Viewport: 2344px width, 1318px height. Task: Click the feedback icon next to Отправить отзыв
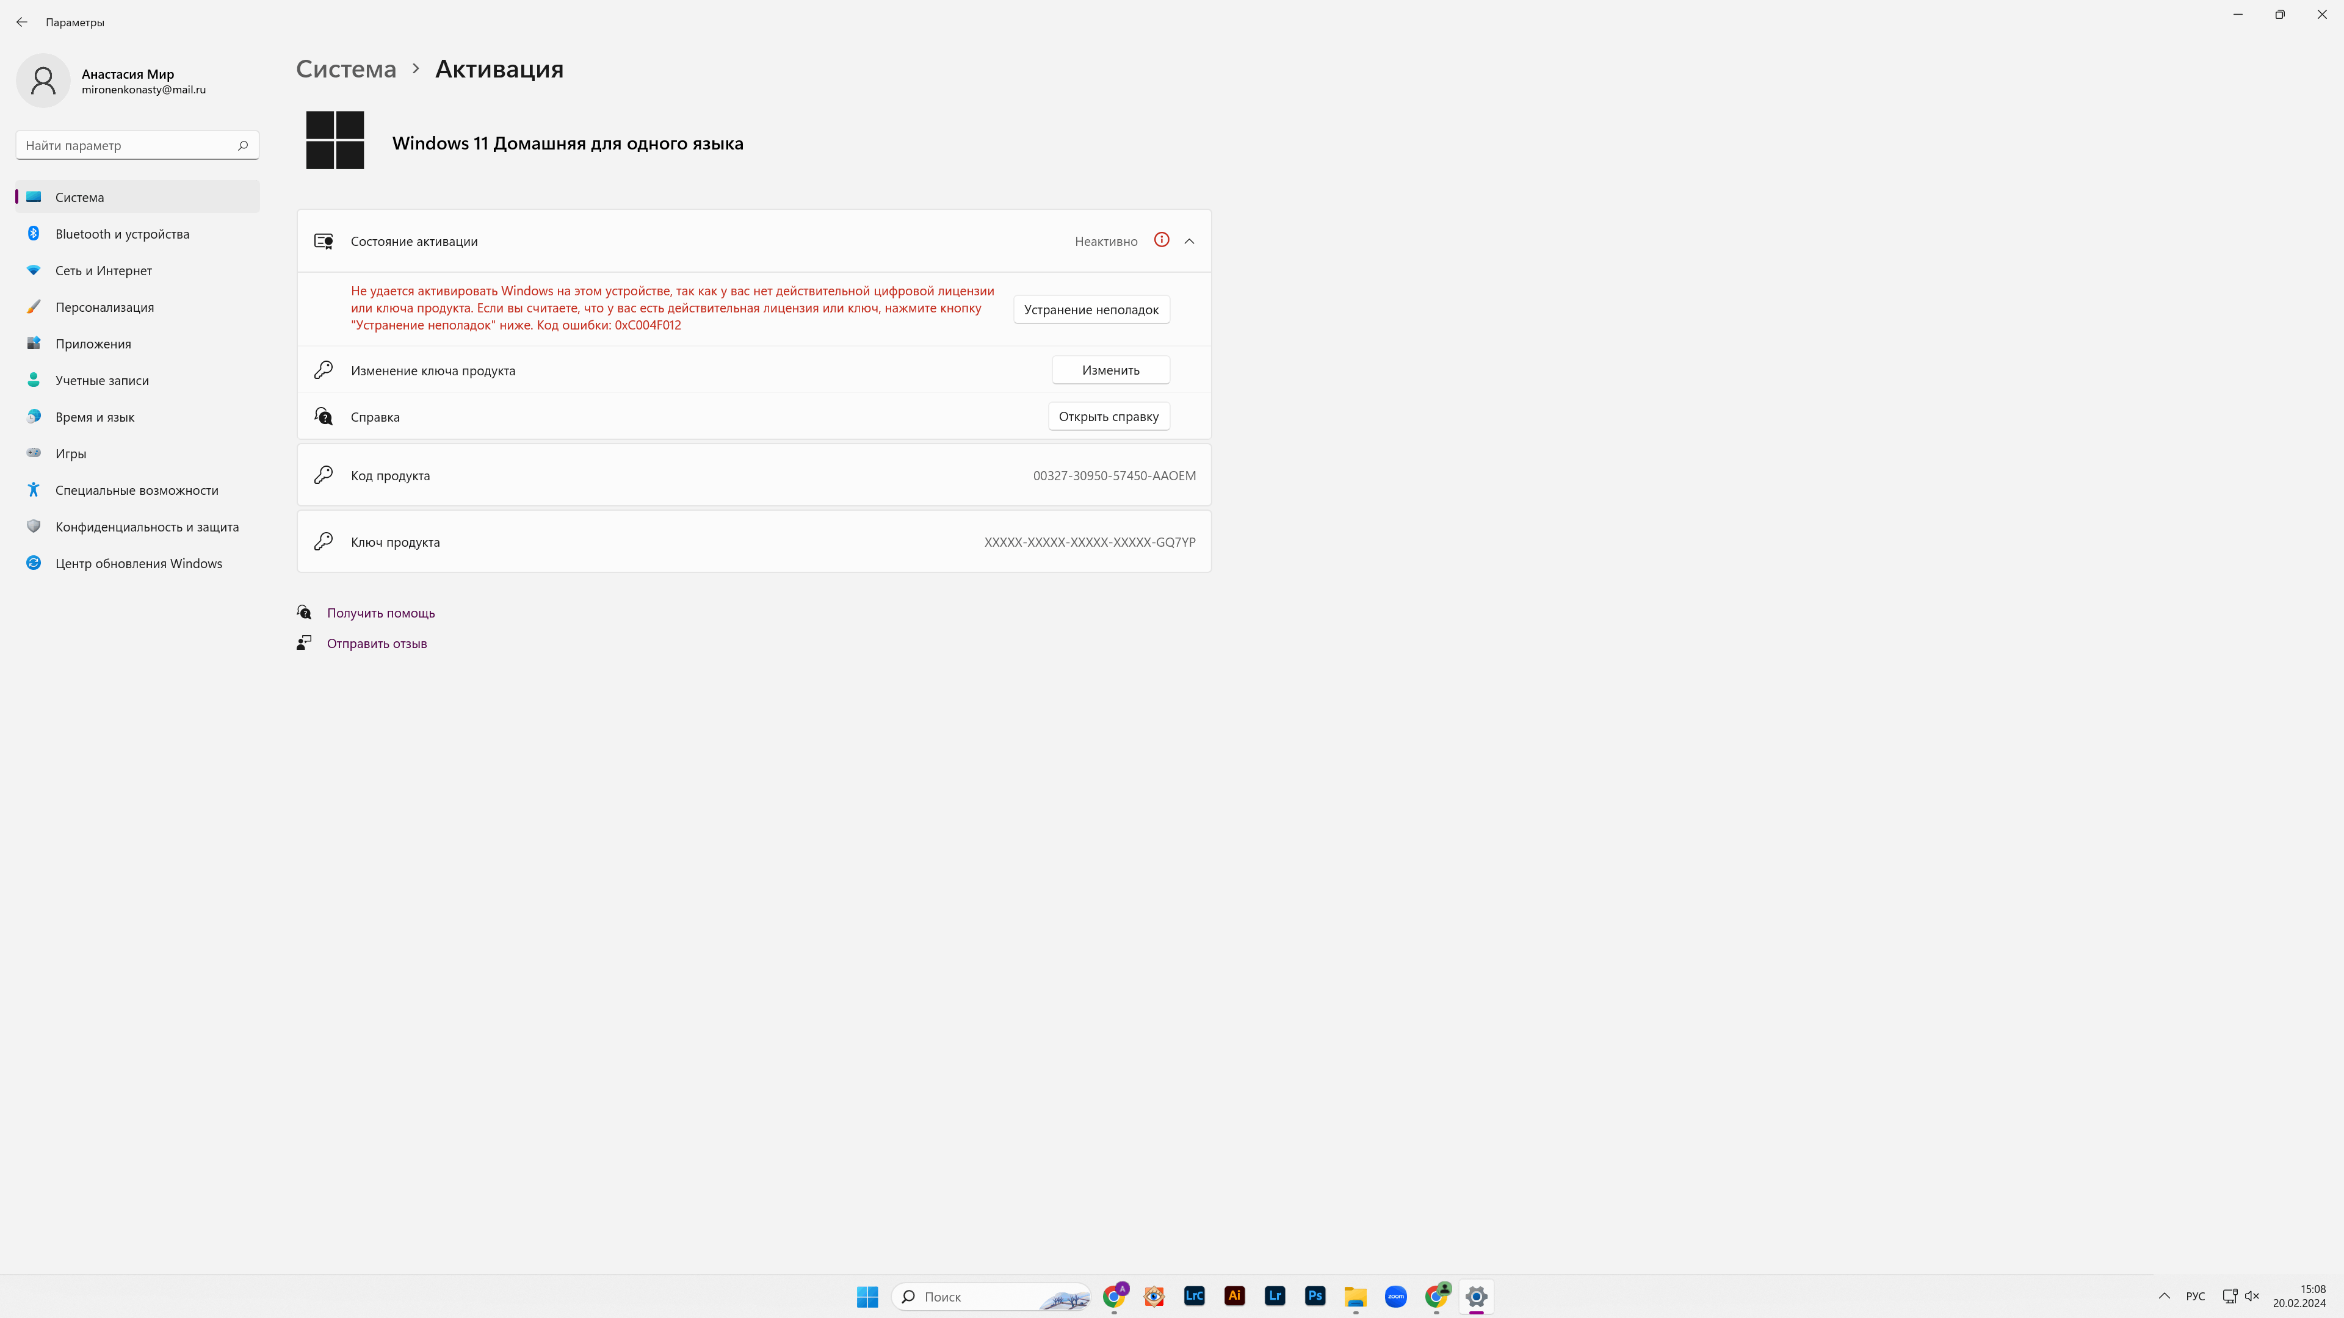tap(304, 643)
